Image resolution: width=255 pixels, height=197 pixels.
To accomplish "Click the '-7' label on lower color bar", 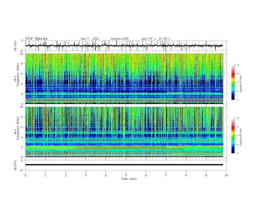I will 237,153.
